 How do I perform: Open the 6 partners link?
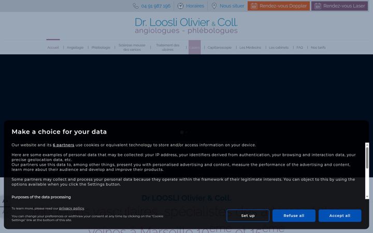click(64, 145)
